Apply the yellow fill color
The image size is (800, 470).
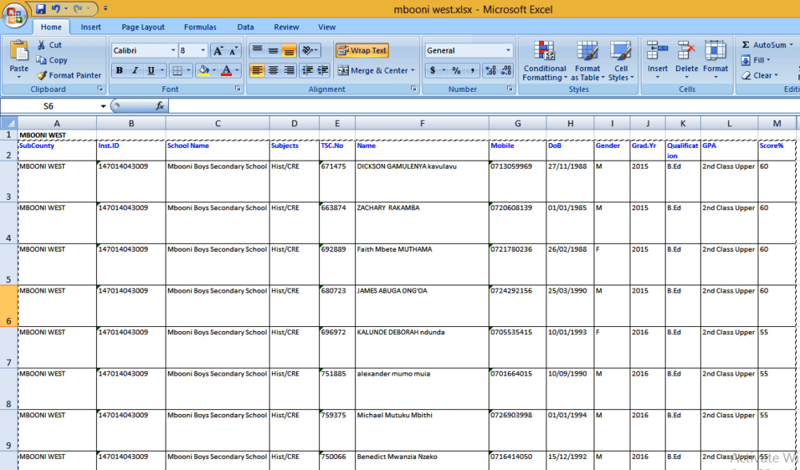pyautogui.click(x=203, y=70)
